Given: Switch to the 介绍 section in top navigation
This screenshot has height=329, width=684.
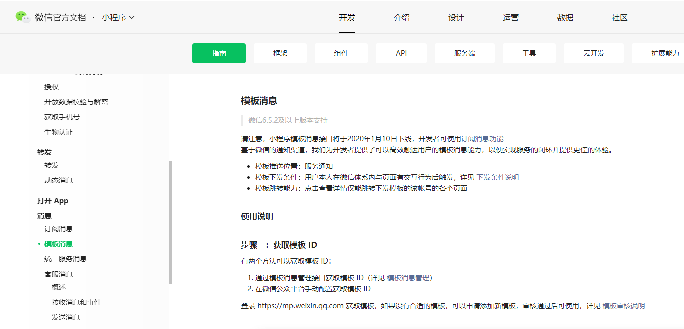Looking at the screenshot, I should click(x=402, y=17).
